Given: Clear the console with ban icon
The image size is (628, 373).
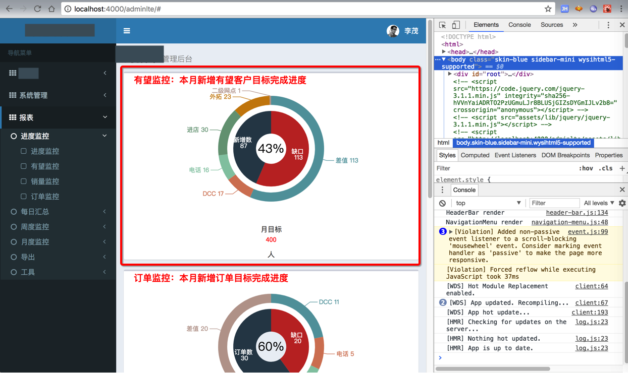Looking at the screenshot, I should (442, 203).
